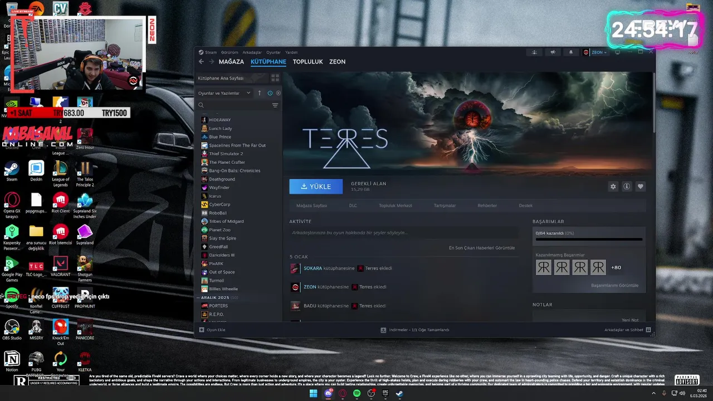Open the Topluluk Merkezi game tab

pyautogui.click(x=395, y=206)
